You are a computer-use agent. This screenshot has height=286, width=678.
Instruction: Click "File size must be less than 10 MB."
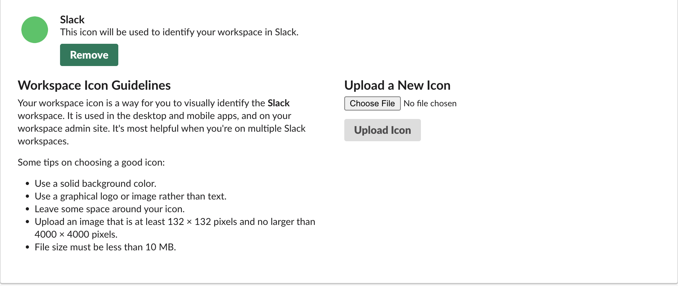[105, 247]
